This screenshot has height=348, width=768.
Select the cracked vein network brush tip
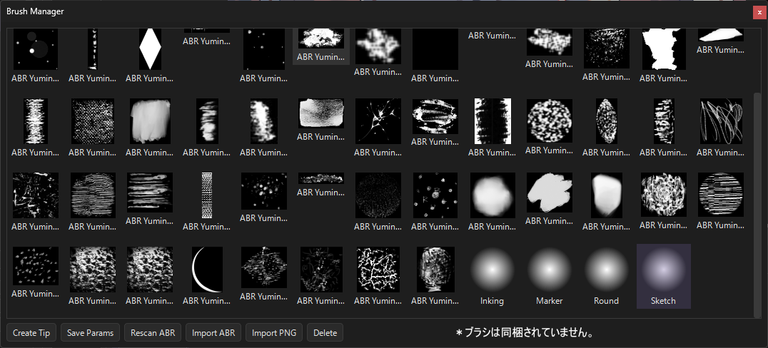click(378, 269)
